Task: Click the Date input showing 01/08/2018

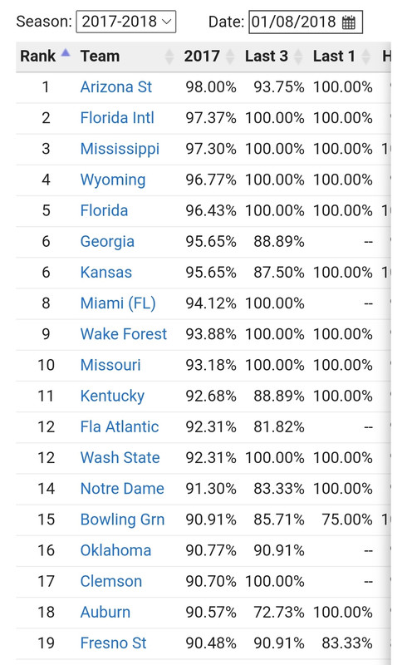Action: (x=306, y=22)
